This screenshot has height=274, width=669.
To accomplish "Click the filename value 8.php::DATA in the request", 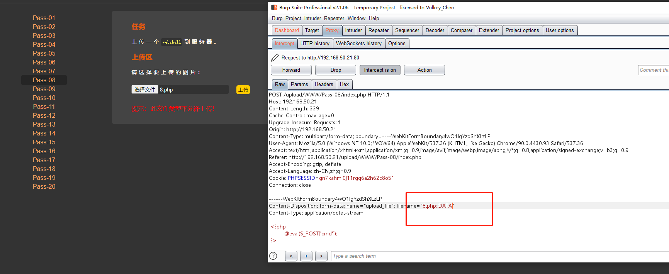I will [437, 206].
